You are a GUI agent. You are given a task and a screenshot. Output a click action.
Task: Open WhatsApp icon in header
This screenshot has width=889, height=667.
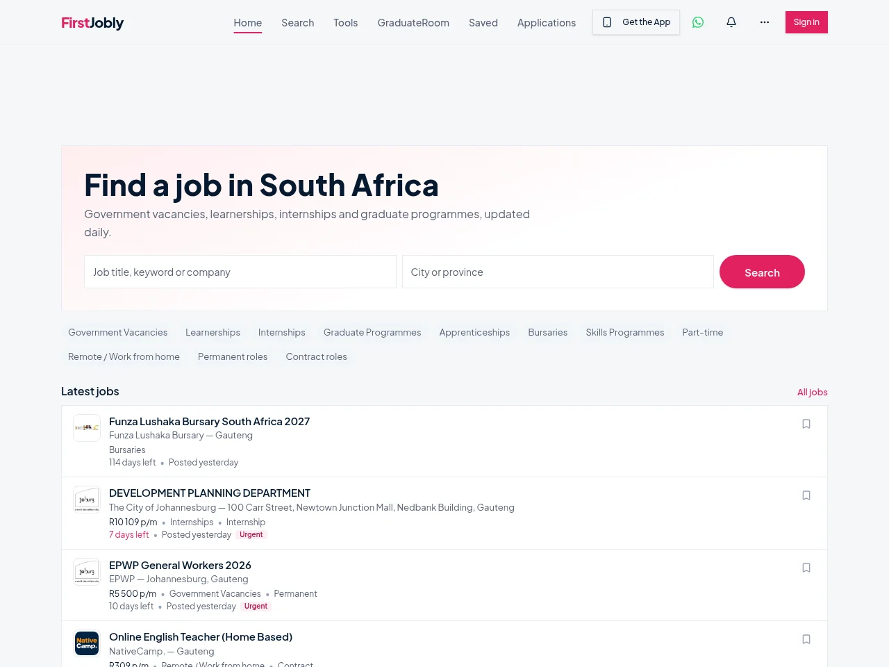click(x=698, y=22)
